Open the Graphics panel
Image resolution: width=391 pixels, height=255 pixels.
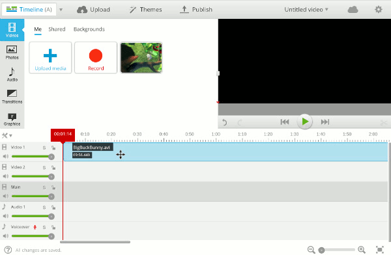(x=12, y=119)
